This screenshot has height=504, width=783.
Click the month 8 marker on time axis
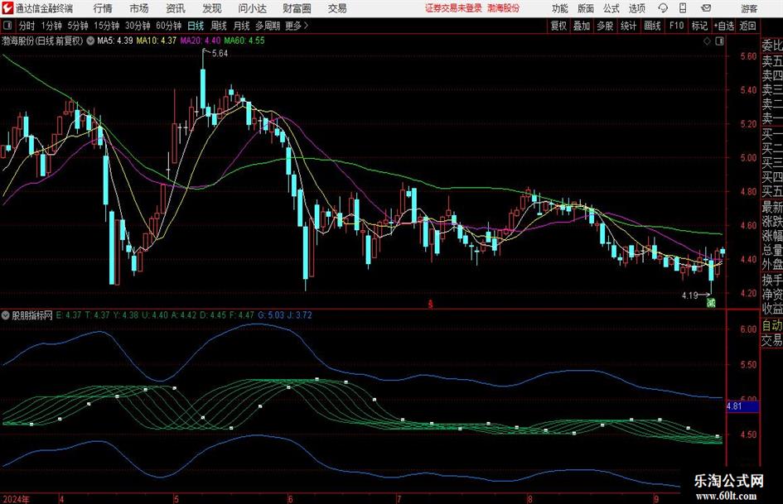(x=529, y=499)
